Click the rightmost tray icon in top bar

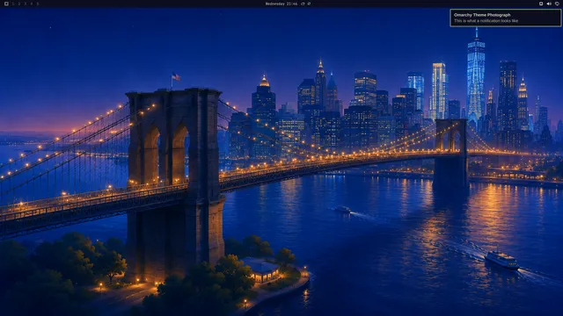557,4
